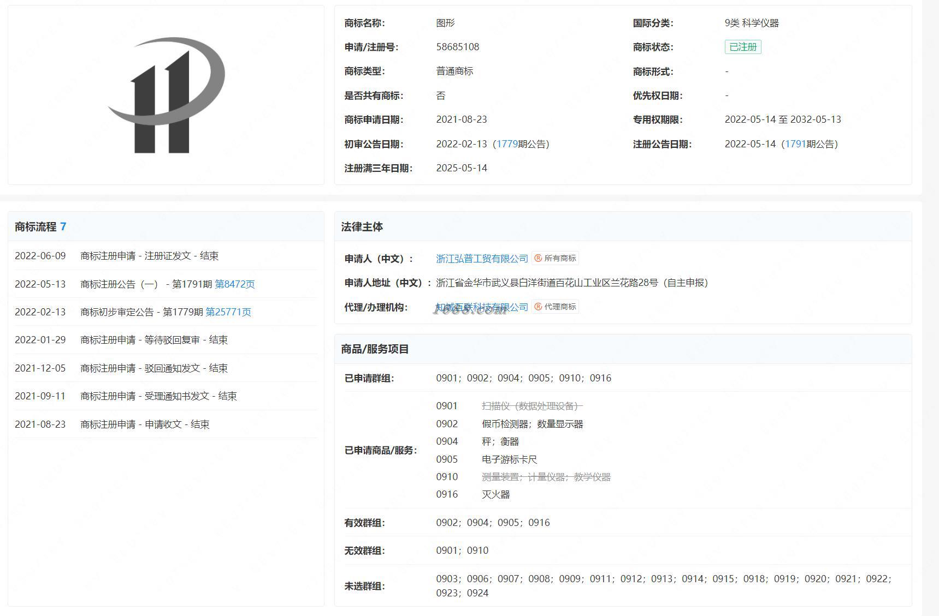Click goods item 秤；衡器
This screenshot has height=616, width=939.
[500, 441]
